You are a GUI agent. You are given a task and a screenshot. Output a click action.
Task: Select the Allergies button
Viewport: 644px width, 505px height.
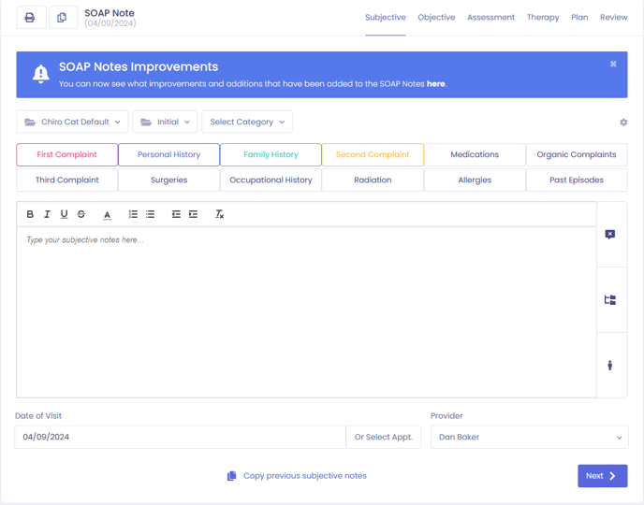pos(475,180)
